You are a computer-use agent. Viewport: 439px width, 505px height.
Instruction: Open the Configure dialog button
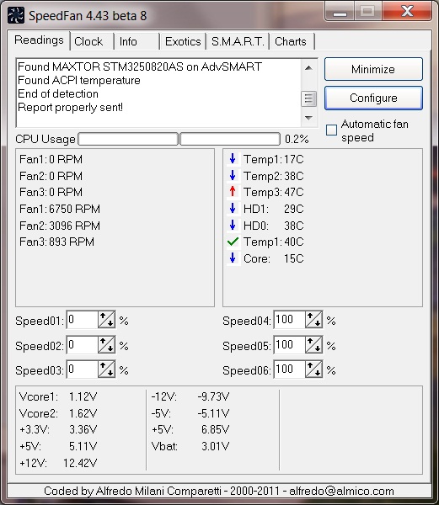(x=373, y=98)
